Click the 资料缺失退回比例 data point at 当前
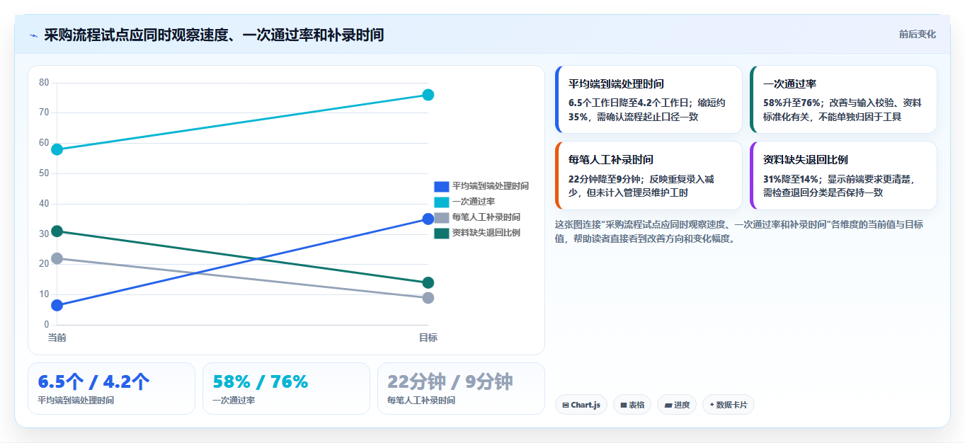Viewport: 965px width, 443px height. pyautogui.click(x=57, y=231)
